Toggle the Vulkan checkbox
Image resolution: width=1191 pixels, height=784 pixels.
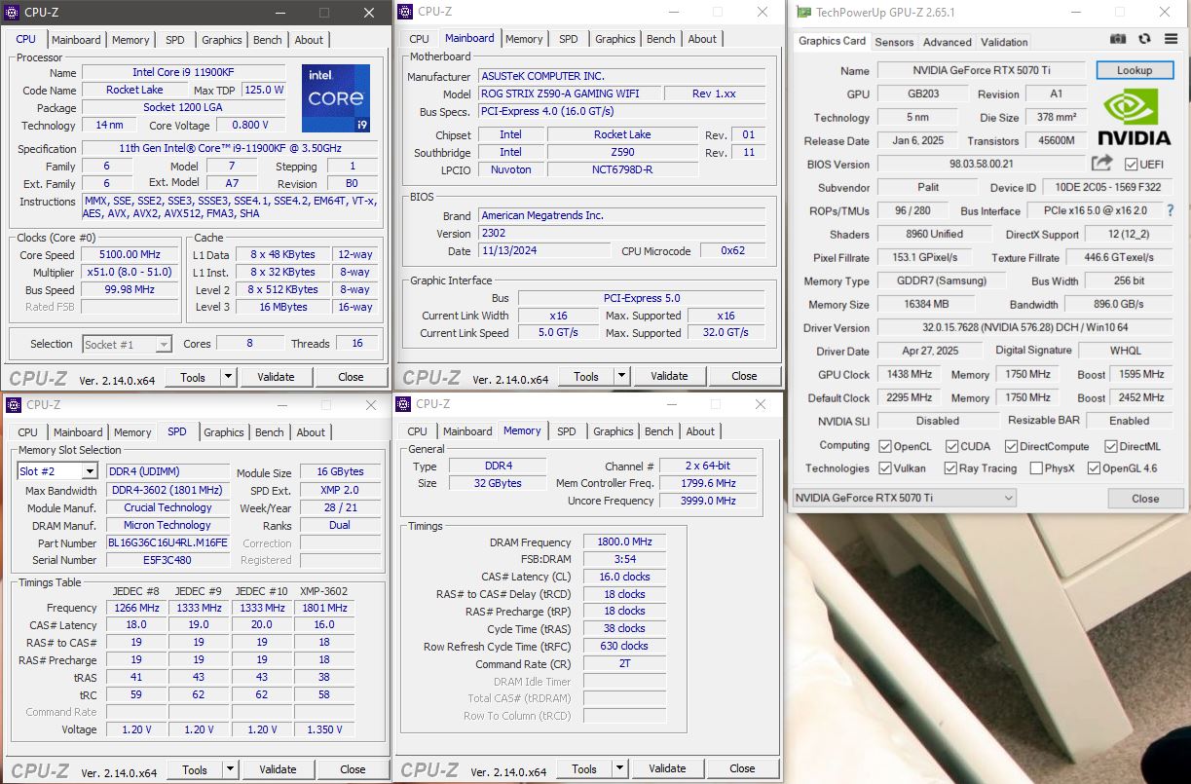885,468
